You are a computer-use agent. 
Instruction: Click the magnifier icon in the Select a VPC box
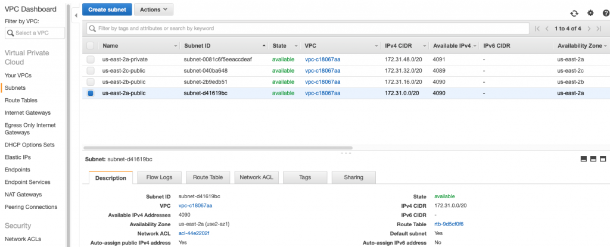coord(11,33)
